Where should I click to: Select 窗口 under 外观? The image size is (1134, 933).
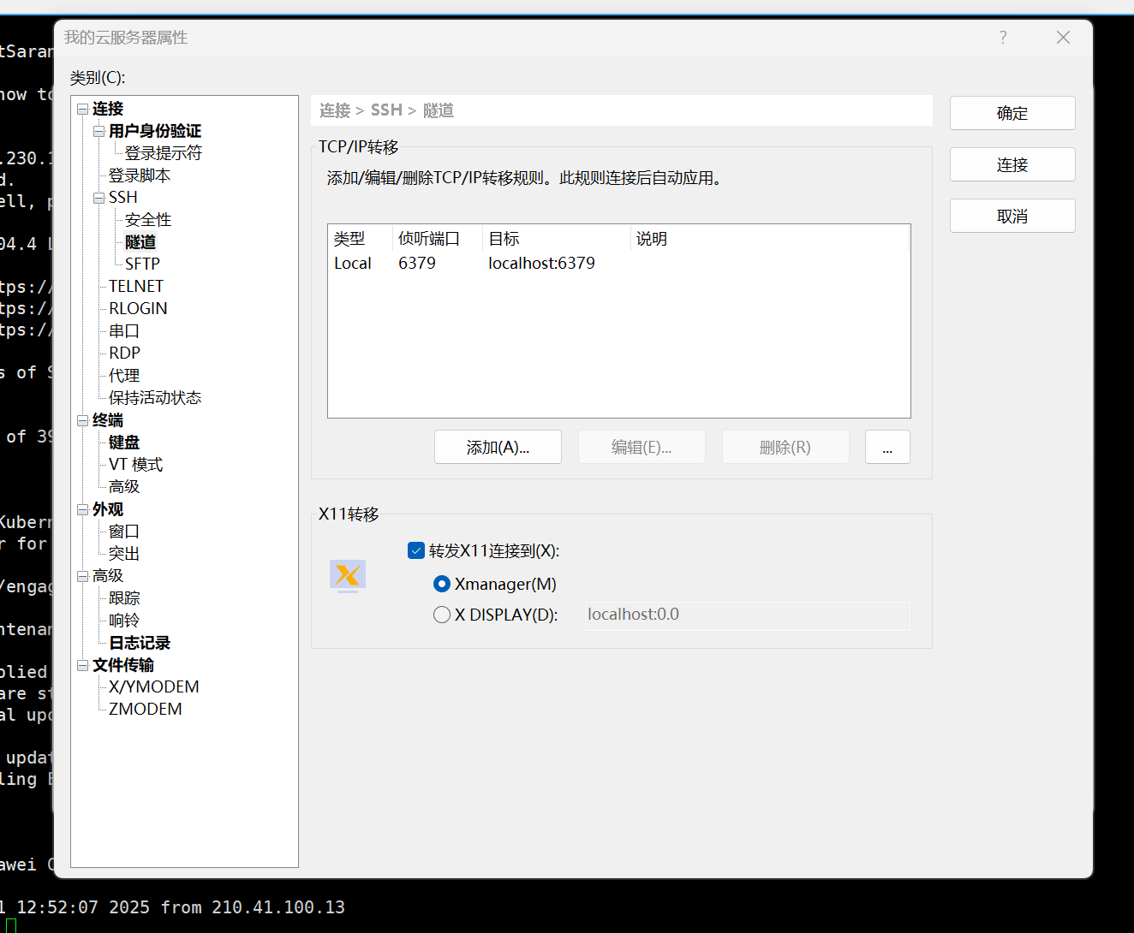pyautogui.click(x=124, y=532)
